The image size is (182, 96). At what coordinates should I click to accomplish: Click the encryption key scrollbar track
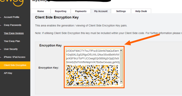[121, 66]
